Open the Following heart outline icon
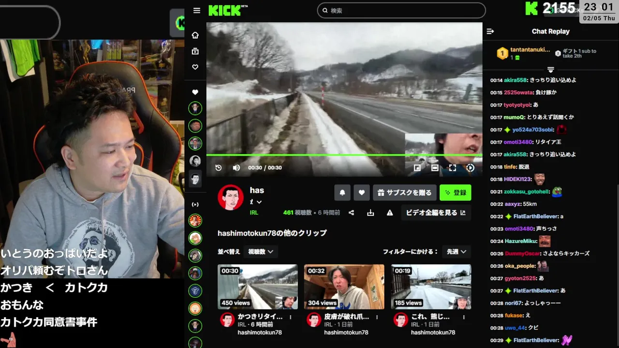Image resolution: width=619 pixels, height=348 pixels. pyautogui.click(x=195, y=67)
